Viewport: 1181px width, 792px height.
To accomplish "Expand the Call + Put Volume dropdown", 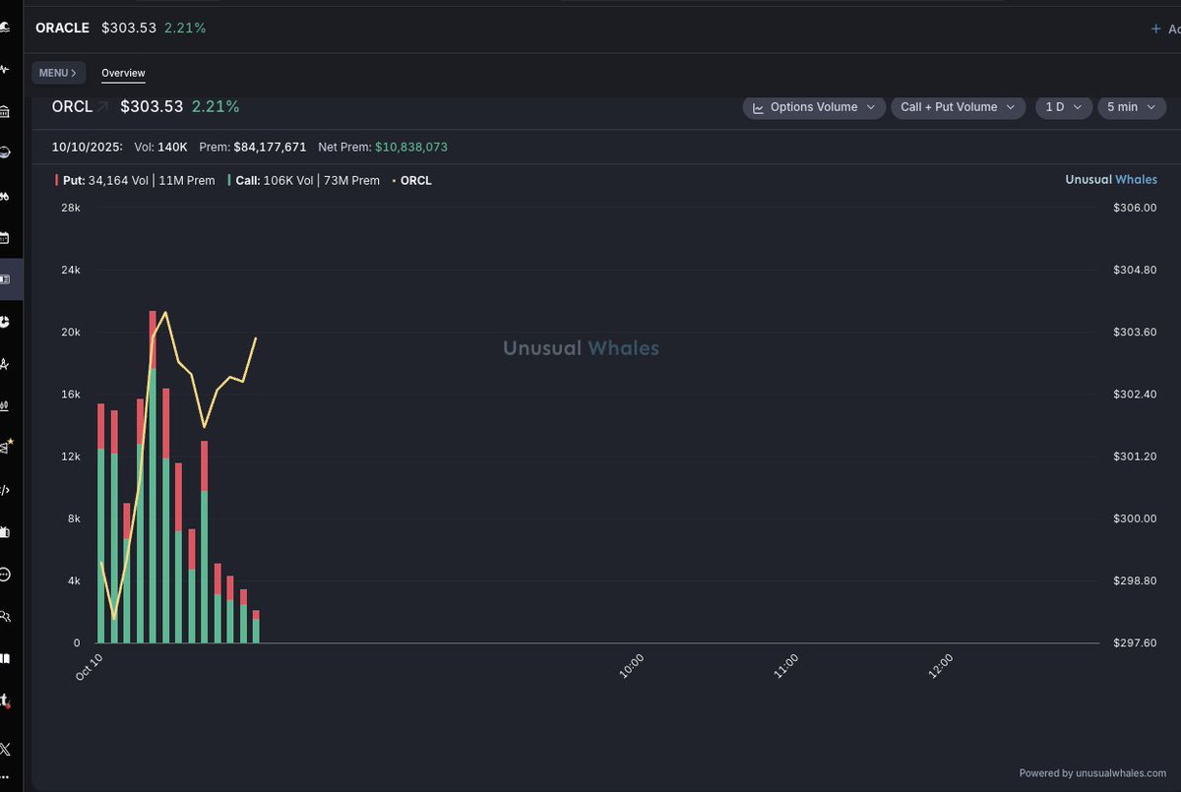I will pos(958,107).
